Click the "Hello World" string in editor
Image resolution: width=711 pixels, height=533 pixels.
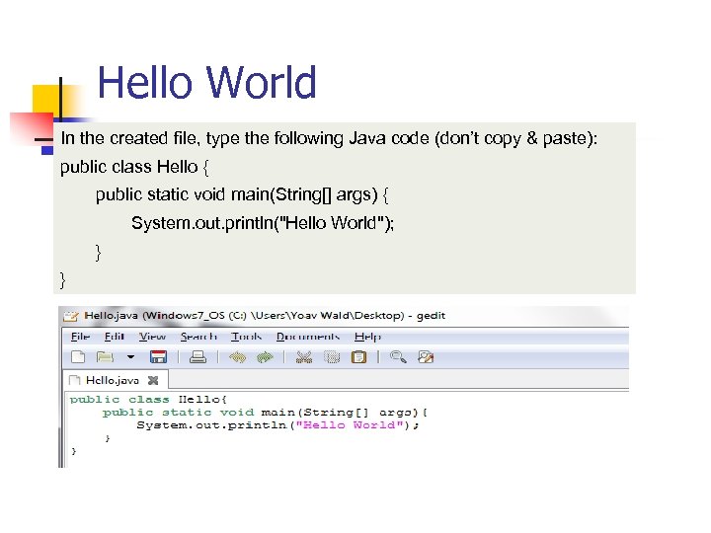(350, 425)
